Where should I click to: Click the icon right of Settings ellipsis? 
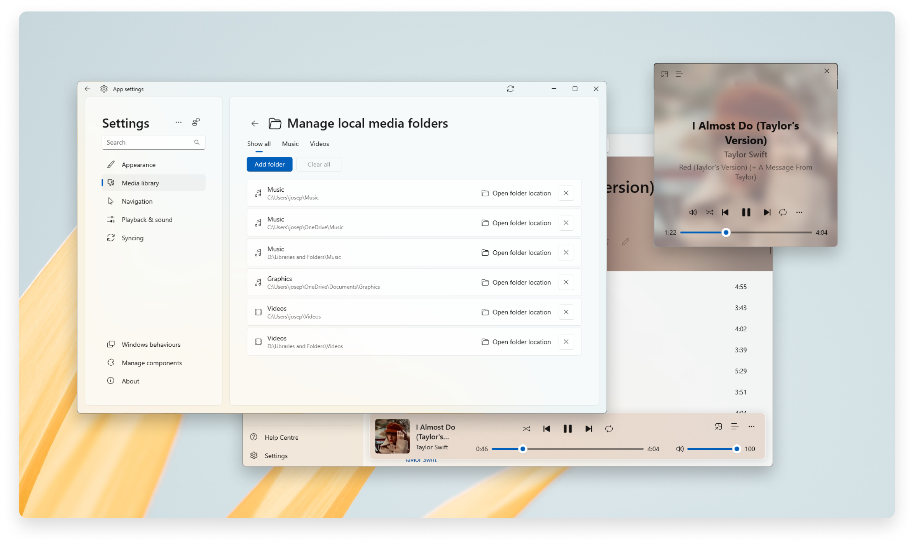coord(196,122)
